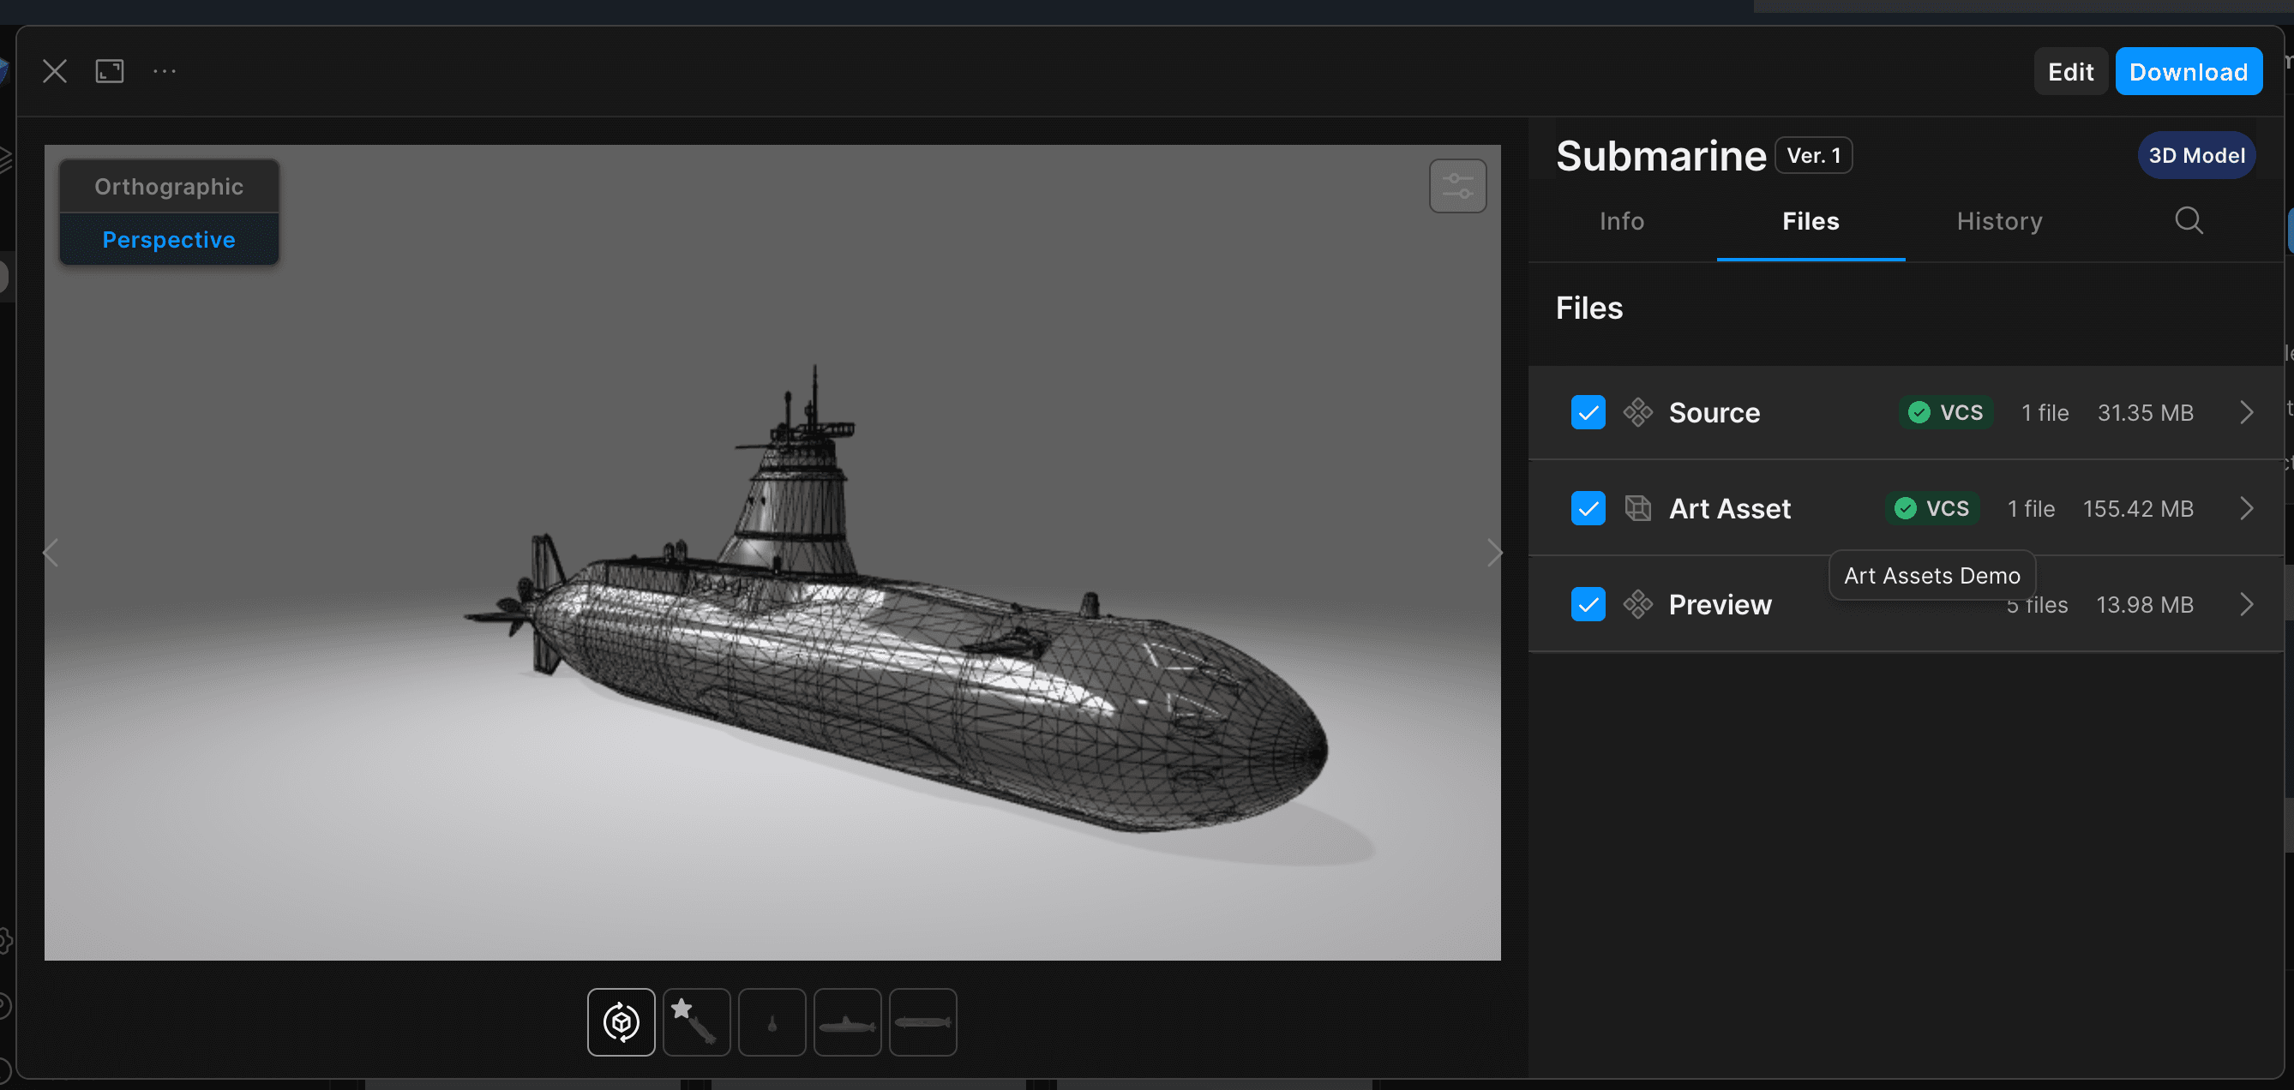Click the Download button
2294x1090 pixels.
[x=2187, y=71]
